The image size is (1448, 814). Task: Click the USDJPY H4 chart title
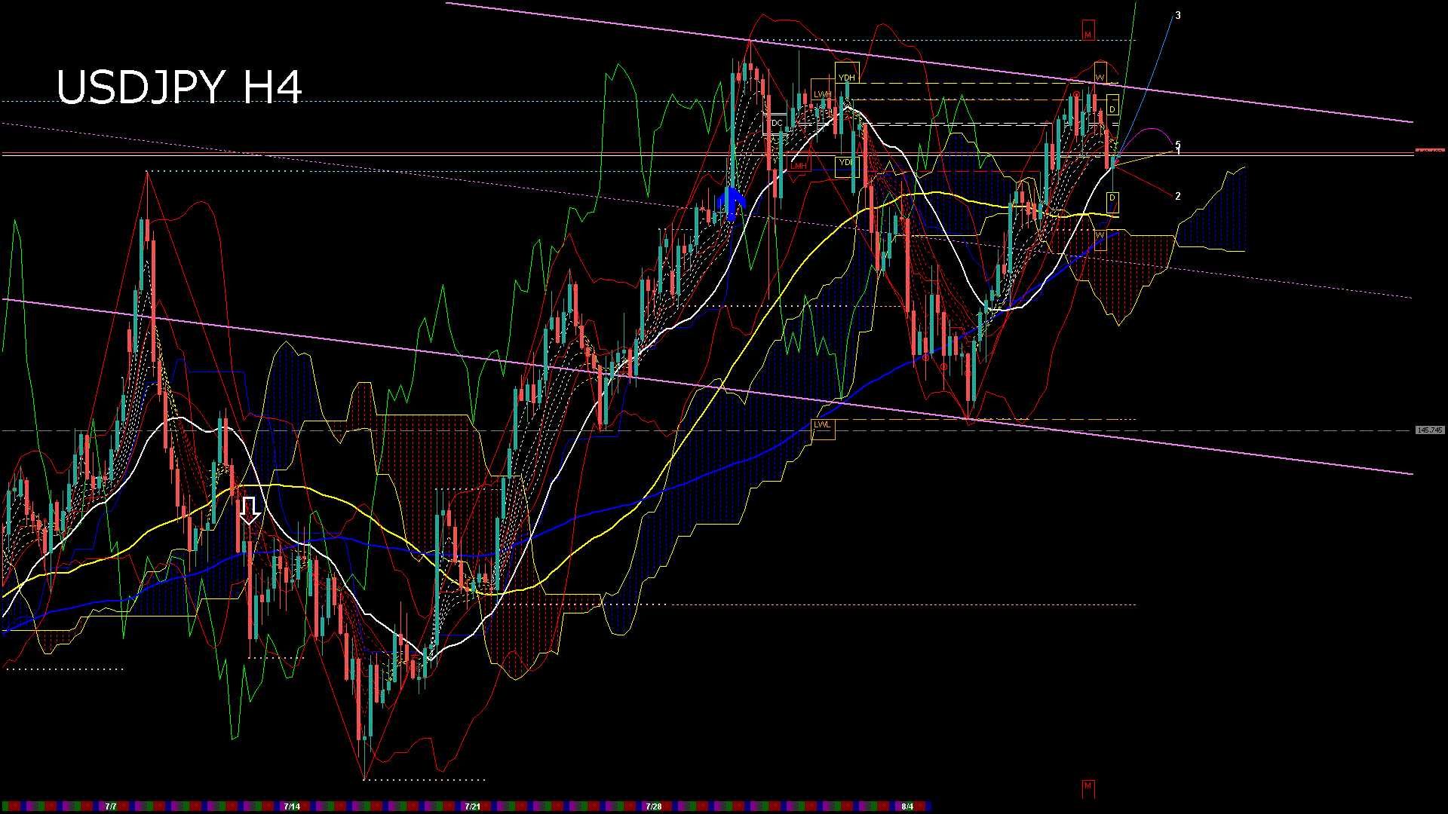pyautogui.click(x=179, y=87)
